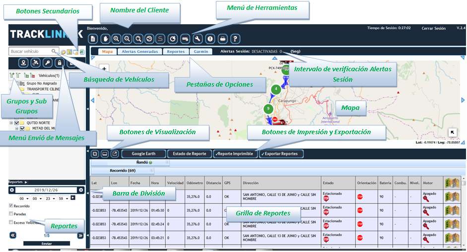Open help with the question mark icon

pyautogui.click(x=235, y=39)
